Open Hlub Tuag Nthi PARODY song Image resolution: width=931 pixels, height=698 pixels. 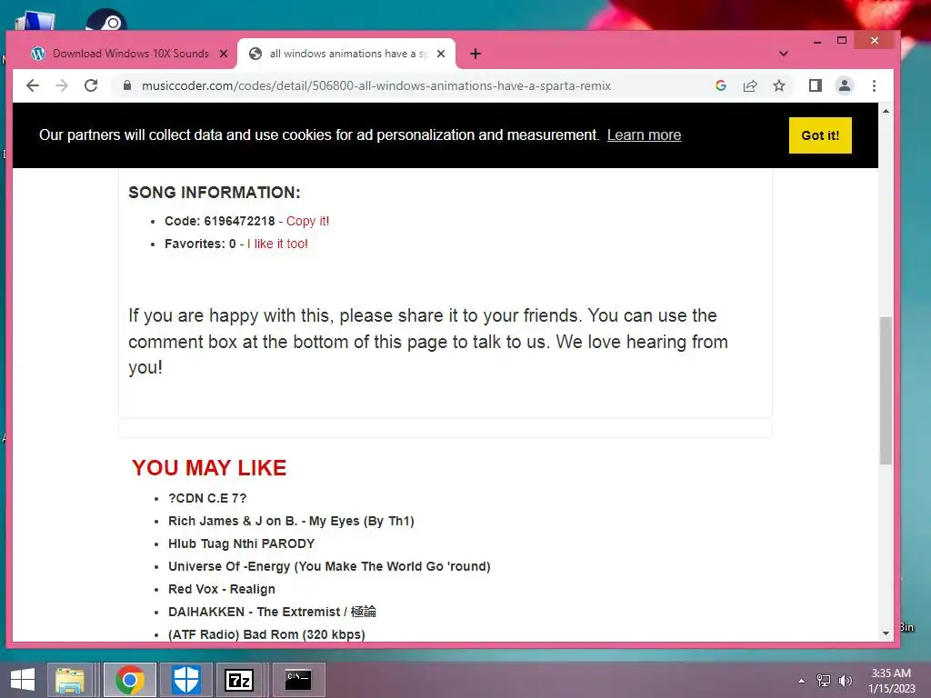point(241,543)
